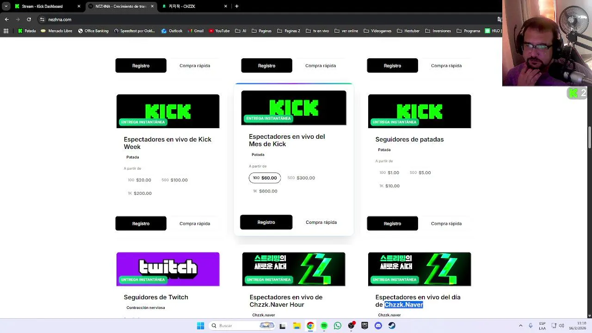
Task: Open the Speedtest por Ookla bookmark
Action: pos(134,31)
